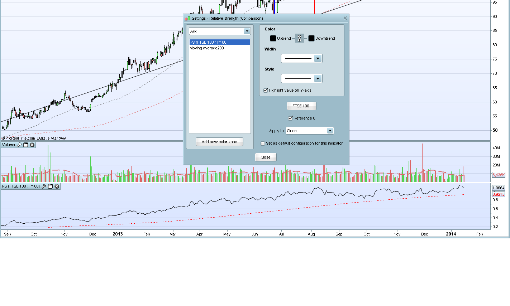The image size is (510, 306).
Task: Enable set as default configuration checkbox
Action: coord(263,143)
